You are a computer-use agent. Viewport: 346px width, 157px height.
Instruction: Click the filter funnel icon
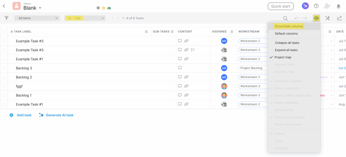click(6, 18)
